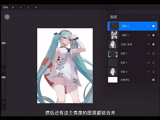Image resolution: width=160 pixels, height=120 pixels.
Task: Enable visibility of 图层 3
Action: (153, 72)
